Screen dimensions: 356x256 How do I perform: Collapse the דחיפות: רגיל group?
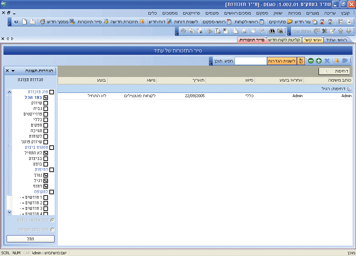pos(350,89)
